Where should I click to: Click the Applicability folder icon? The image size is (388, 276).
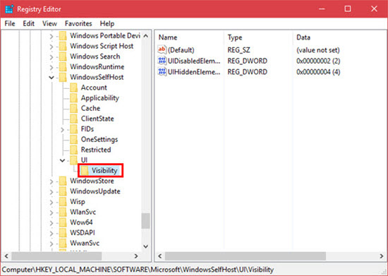74,98
